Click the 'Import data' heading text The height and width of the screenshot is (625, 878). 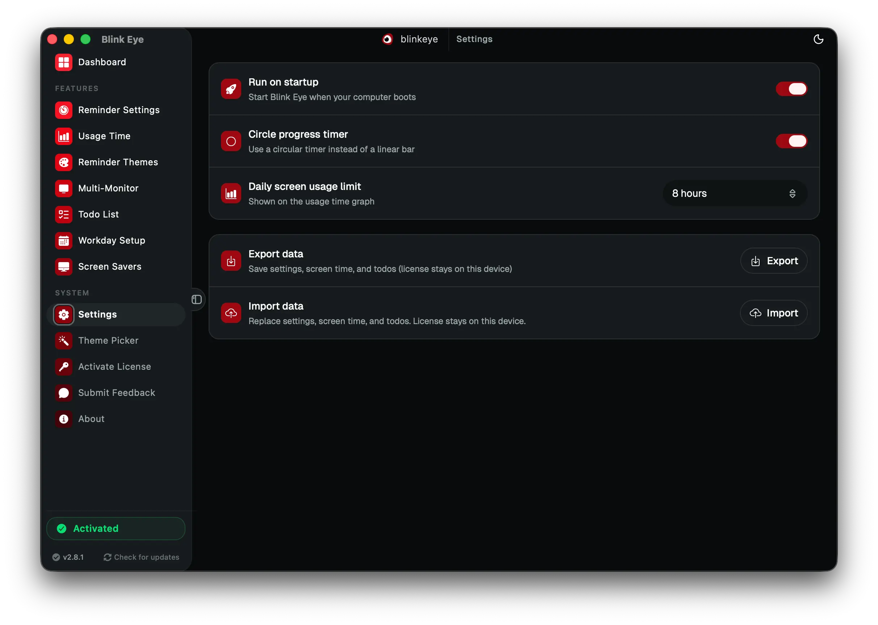(x=276, y=306)
